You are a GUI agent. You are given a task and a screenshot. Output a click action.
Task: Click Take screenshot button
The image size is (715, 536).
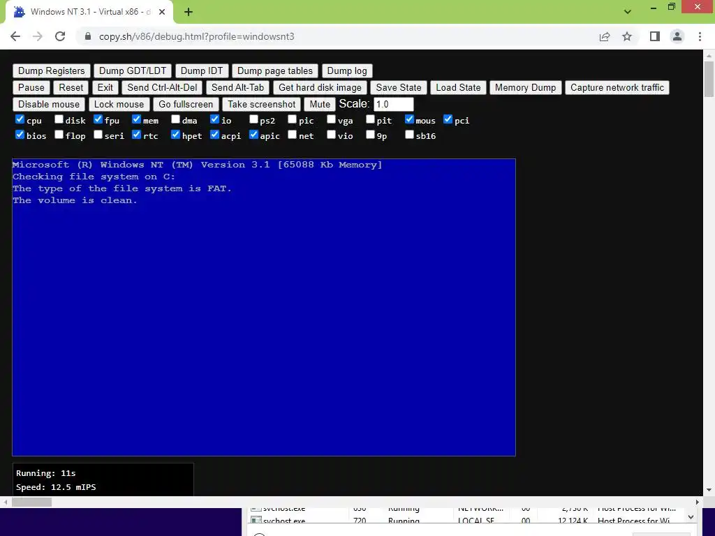tap(261, 105)
